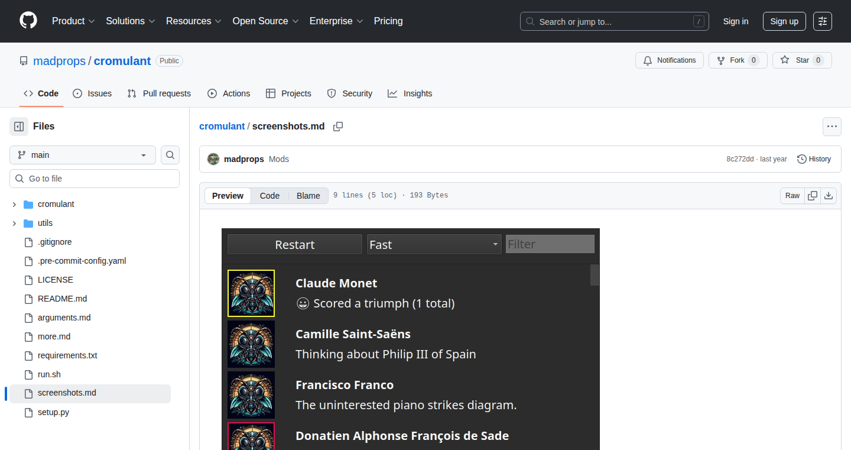
Task: Click Sign in
Action: (736, 21)
